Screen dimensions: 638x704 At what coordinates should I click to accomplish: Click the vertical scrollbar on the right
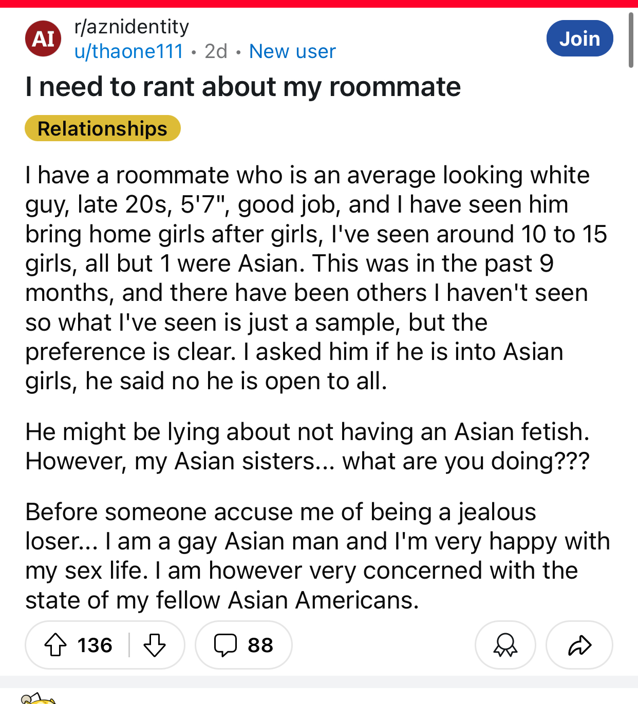(x=631, y=40)
